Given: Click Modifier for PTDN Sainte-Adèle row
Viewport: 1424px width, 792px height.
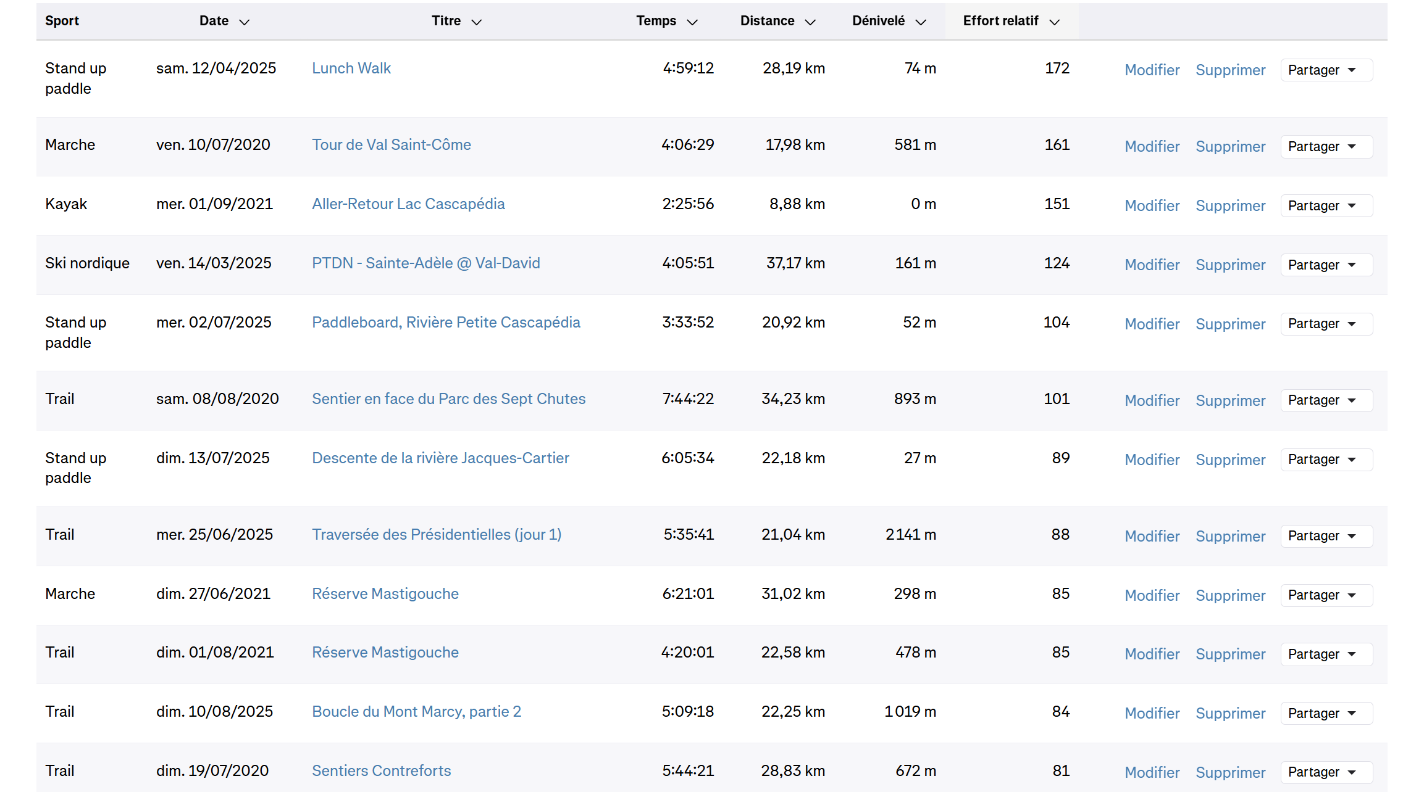Looking at the screenshot, I should pos(1151,265).
